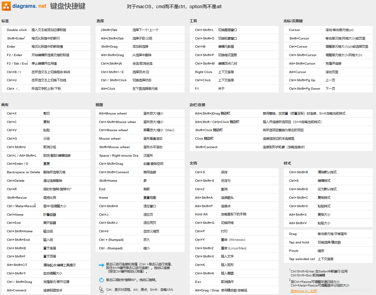Click the 标签 section heading
376x295 pixels.
click(x=5, y=21)
